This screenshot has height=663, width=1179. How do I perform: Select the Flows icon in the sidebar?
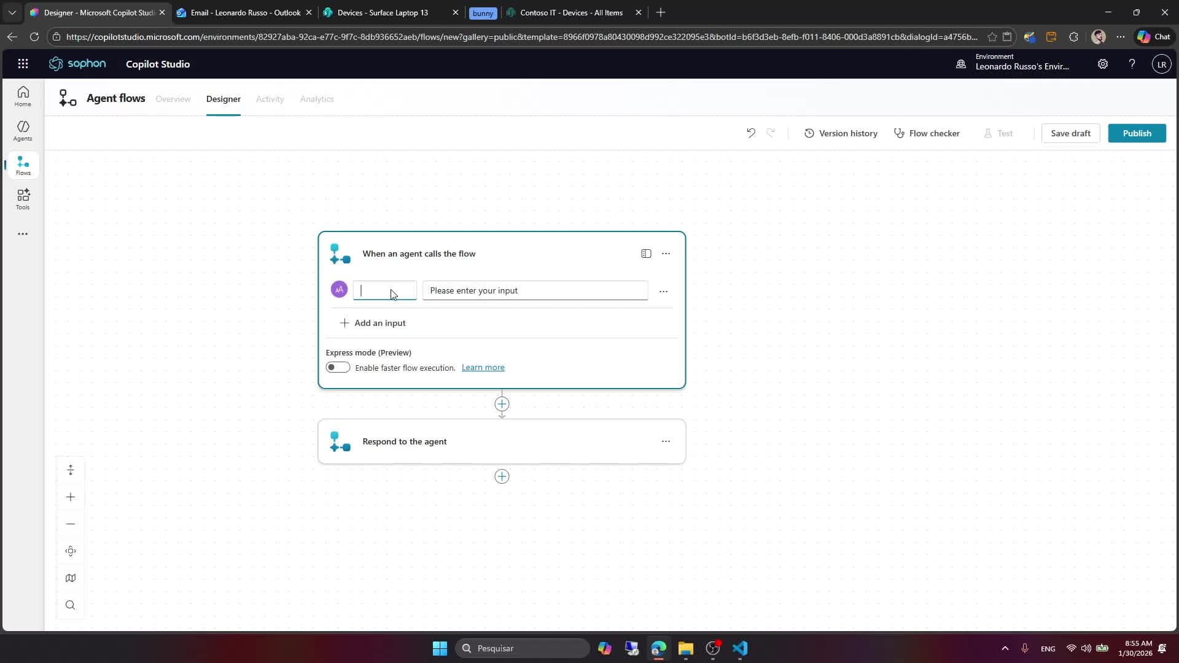pos(22,165)
